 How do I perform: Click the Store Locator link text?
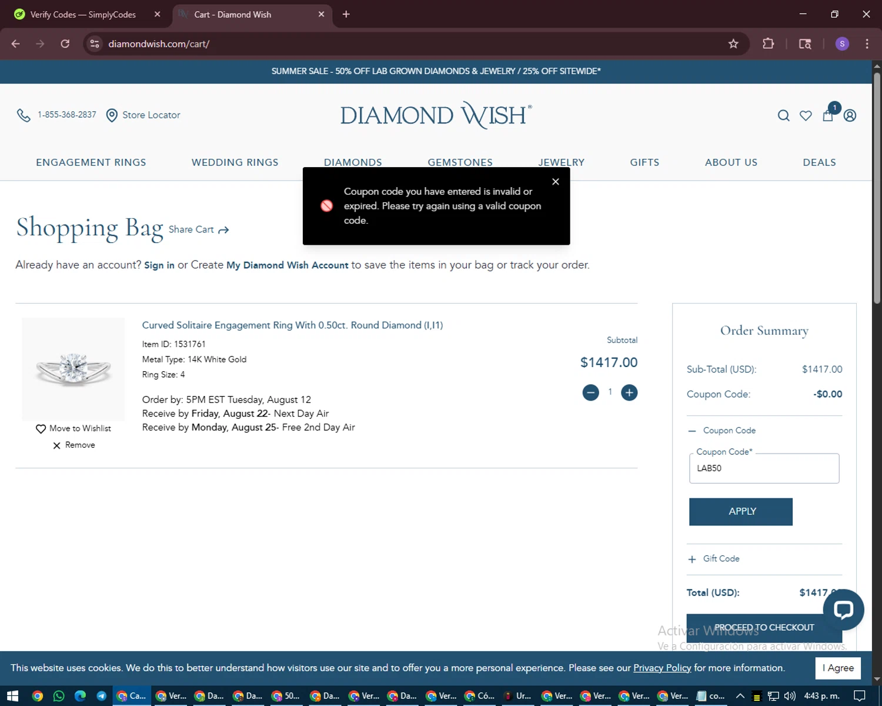[x=151, y=115]
